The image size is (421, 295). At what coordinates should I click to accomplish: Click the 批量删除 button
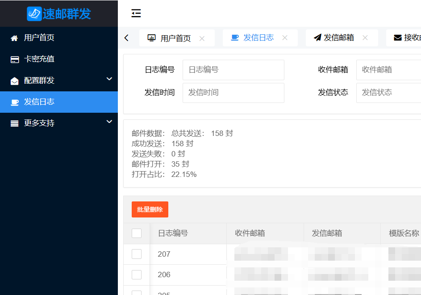(x=150, y=209)
